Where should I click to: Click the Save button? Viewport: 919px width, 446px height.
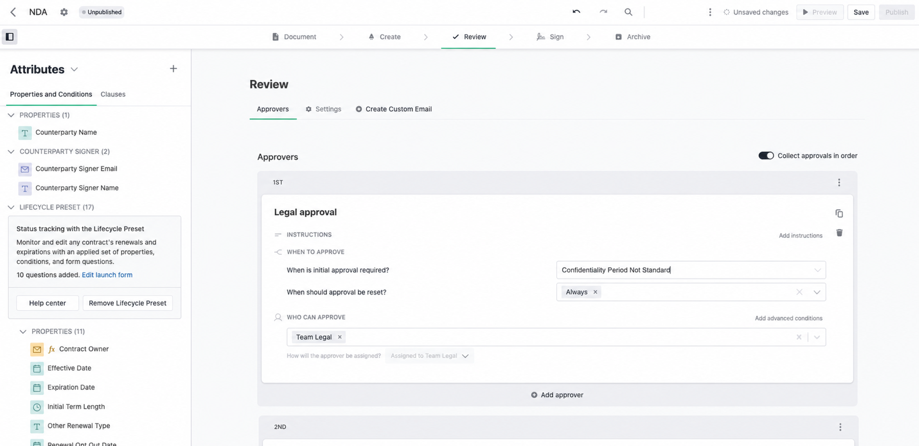coord(861,12)
